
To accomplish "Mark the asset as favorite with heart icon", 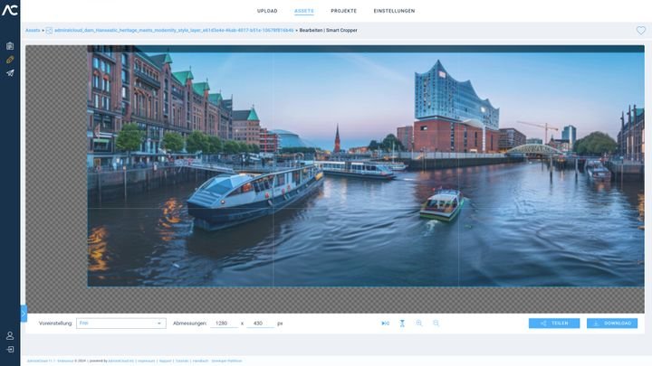I will pos(641,31).
